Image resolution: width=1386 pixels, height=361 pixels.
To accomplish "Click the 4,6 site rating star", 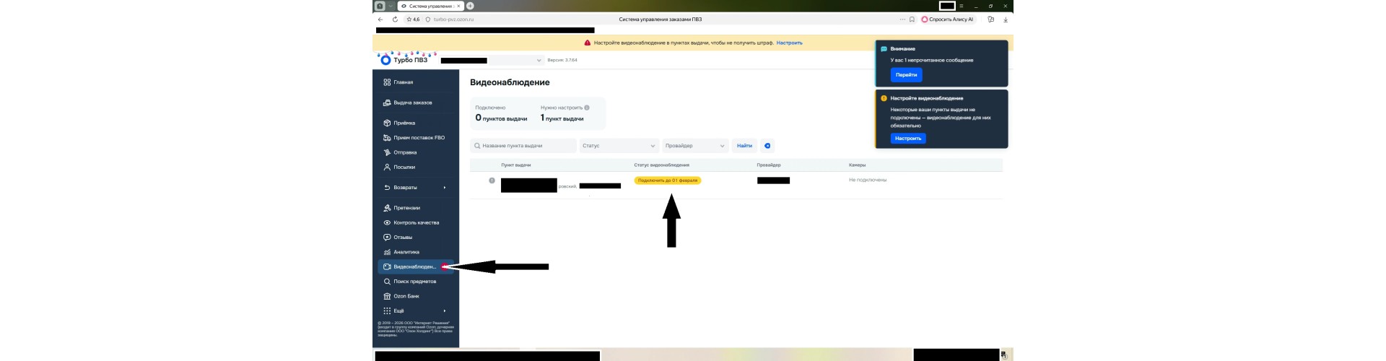I will click(413, 19).
